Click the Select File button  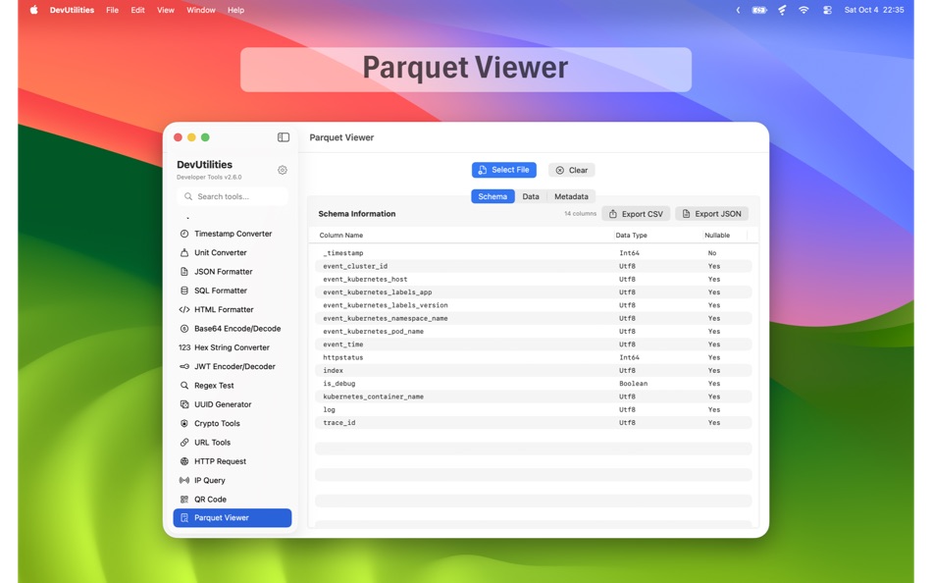503,169
